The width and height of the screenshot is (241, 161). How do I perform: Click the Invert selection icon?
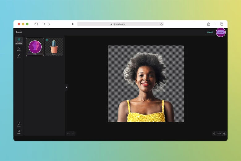(19, 124)
